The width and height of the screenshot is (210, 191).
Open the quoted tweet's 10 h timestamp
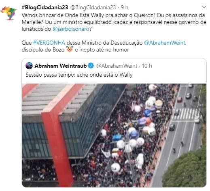[147, 66]
